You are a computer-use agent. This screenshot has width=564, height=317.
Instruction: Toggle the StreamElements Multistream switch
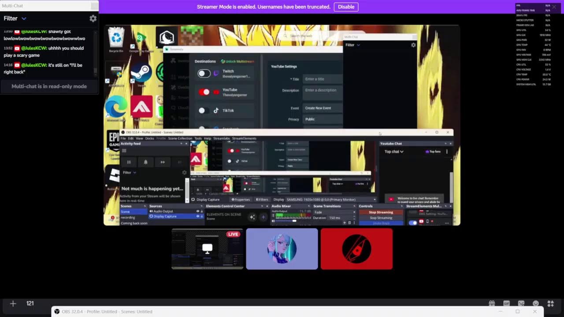[412, 223]
